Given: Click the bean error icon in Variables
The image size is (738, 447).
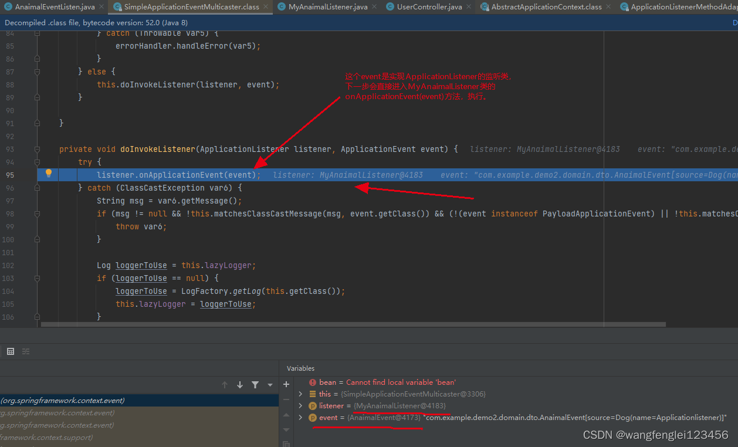Looking at the screenshot, I should pyautogui.click(x=312, y=382).
